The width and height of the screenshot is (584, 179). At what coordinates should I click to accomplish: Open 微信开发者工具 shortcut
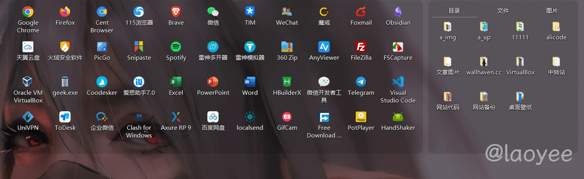[324, 82]
